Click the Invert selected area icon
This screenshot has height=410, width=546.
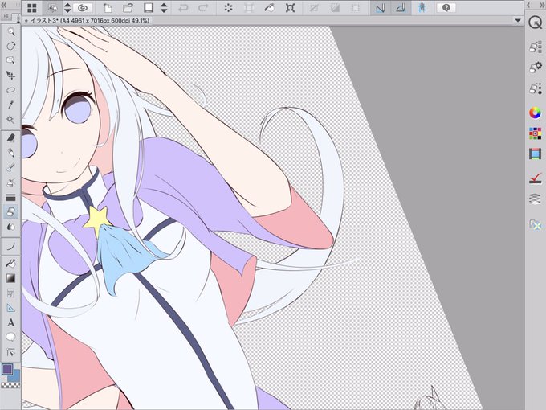(x=335, y=8)
